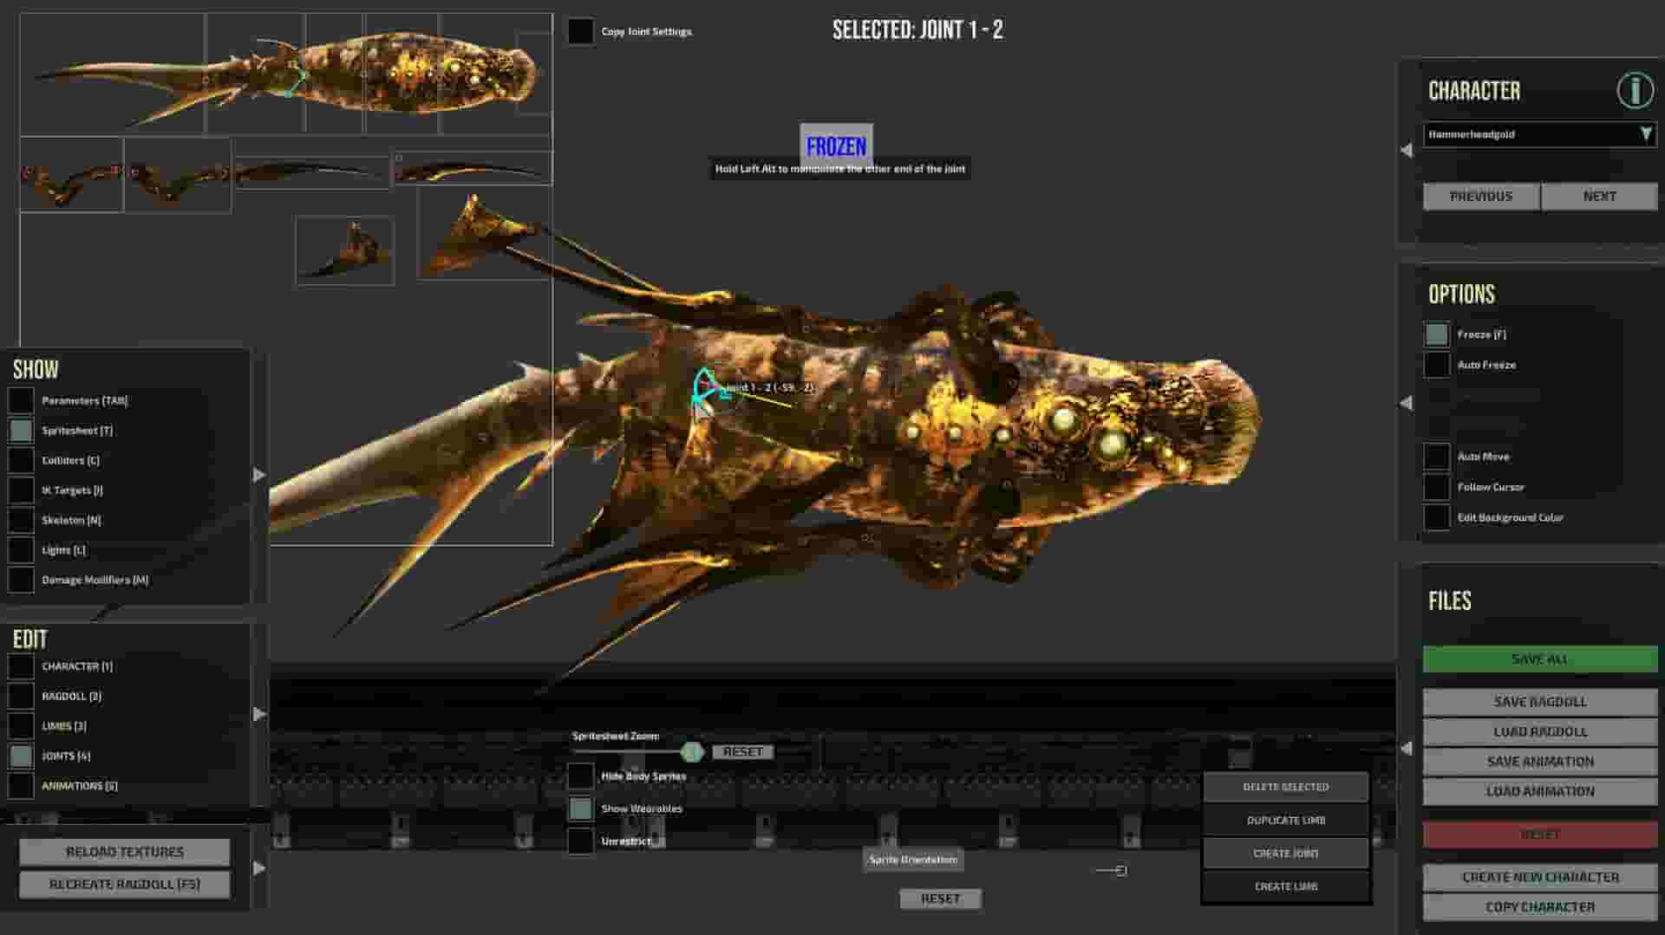1665x935 pixels.
Task: Uncheck the Freeze option
Action: pyautogui.click(x=1437, y=334)
